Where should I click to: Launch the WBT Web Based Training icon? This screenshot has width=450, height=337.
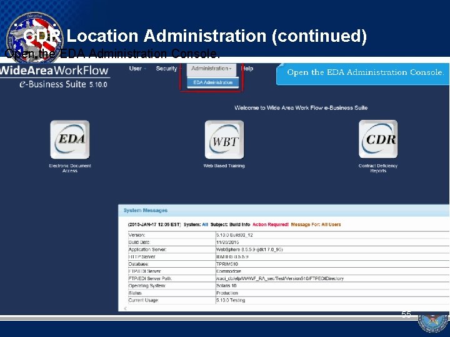[x=224, y=140]
